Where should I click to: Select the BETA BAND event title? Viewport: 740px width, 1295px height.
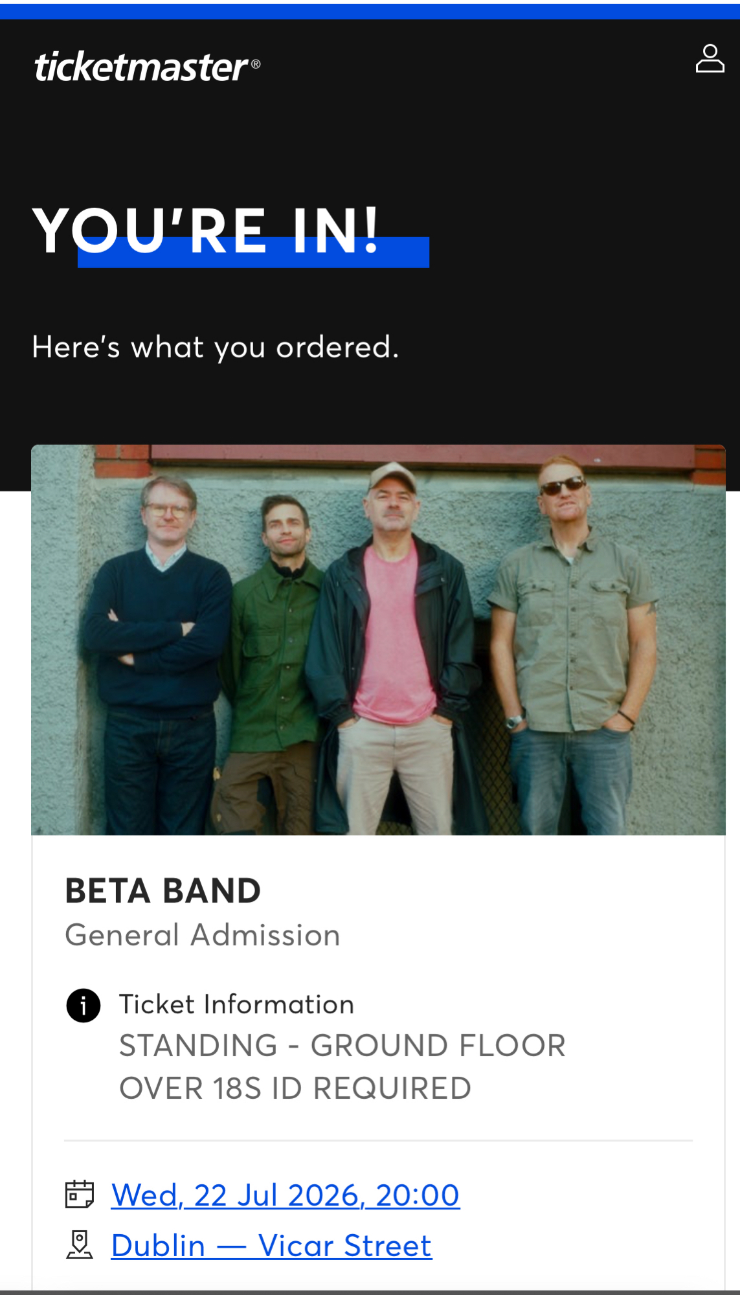pyautogui.click(x=163, y=891)
